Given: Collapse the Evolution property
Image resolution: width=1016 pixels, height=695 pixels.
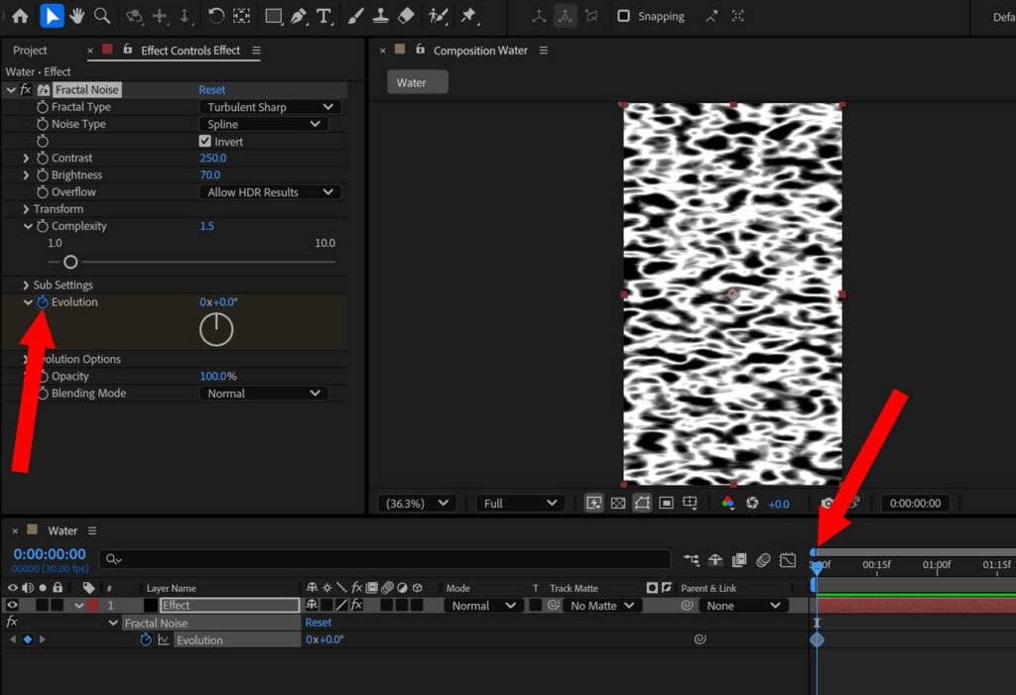Looking at the screenshot, I should [x=28, y=301].
